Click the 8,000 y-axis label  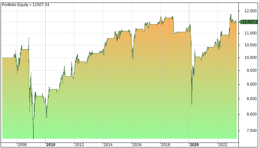click(251, 114)
